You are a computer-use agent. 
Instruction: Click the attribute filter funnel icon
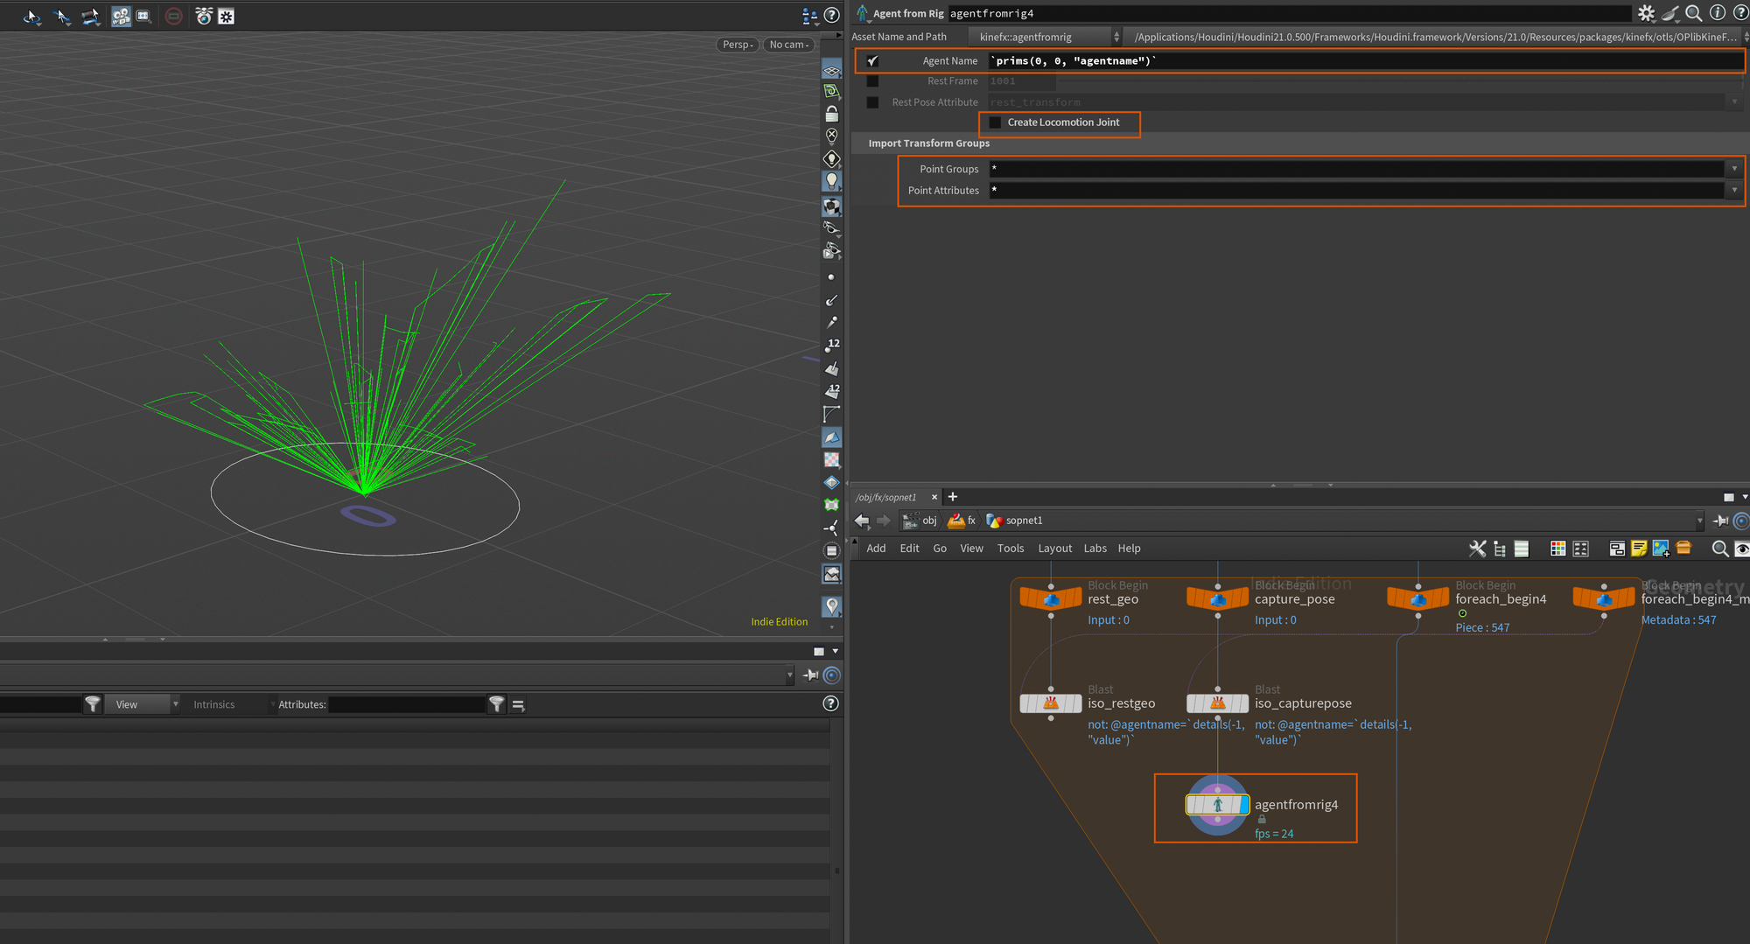(496, 704)
